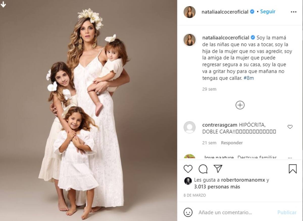Reply to contrerasgcam with Responder

[x=232, y=143]
